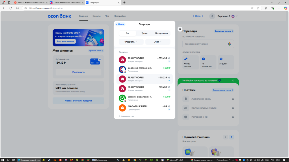Open Уровень счёта link
Image resolution: width=289 pixels, height=162 pixels.
tap(96, 50)
